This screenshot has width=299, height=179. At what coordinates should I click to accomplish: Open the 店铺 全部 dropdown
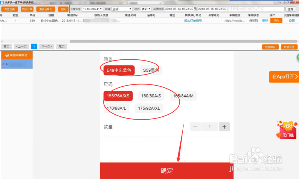point(122,9)
